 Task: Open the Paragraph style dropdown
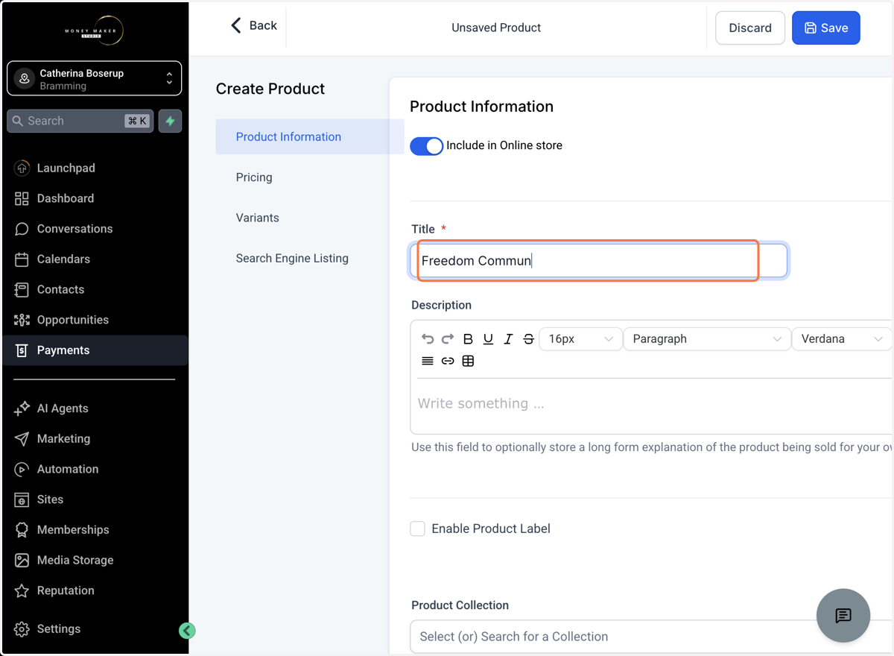[706, 338]
